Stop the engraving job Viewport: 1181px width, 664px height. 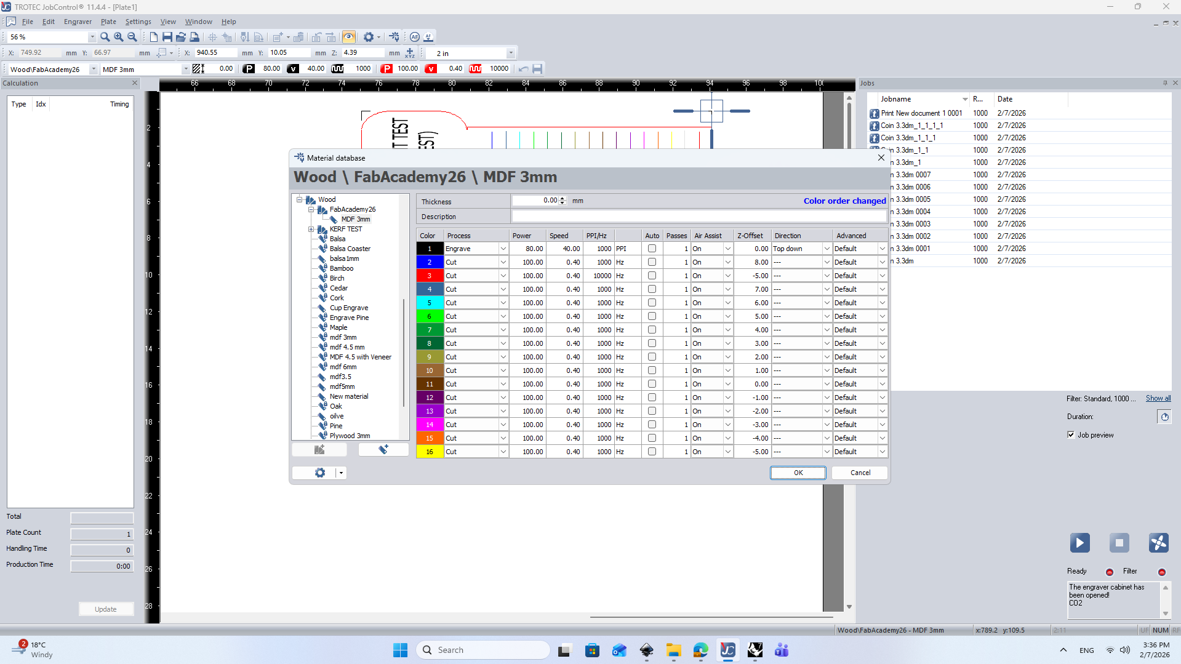tap(1119, 543)
